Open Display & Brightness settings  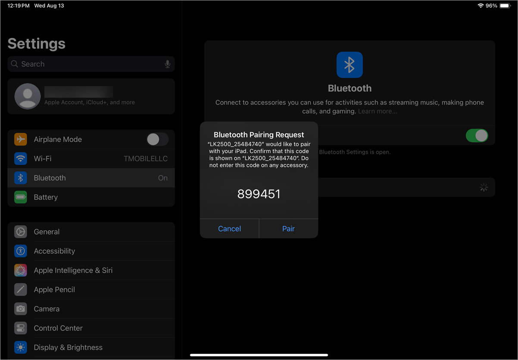(91, 348)
